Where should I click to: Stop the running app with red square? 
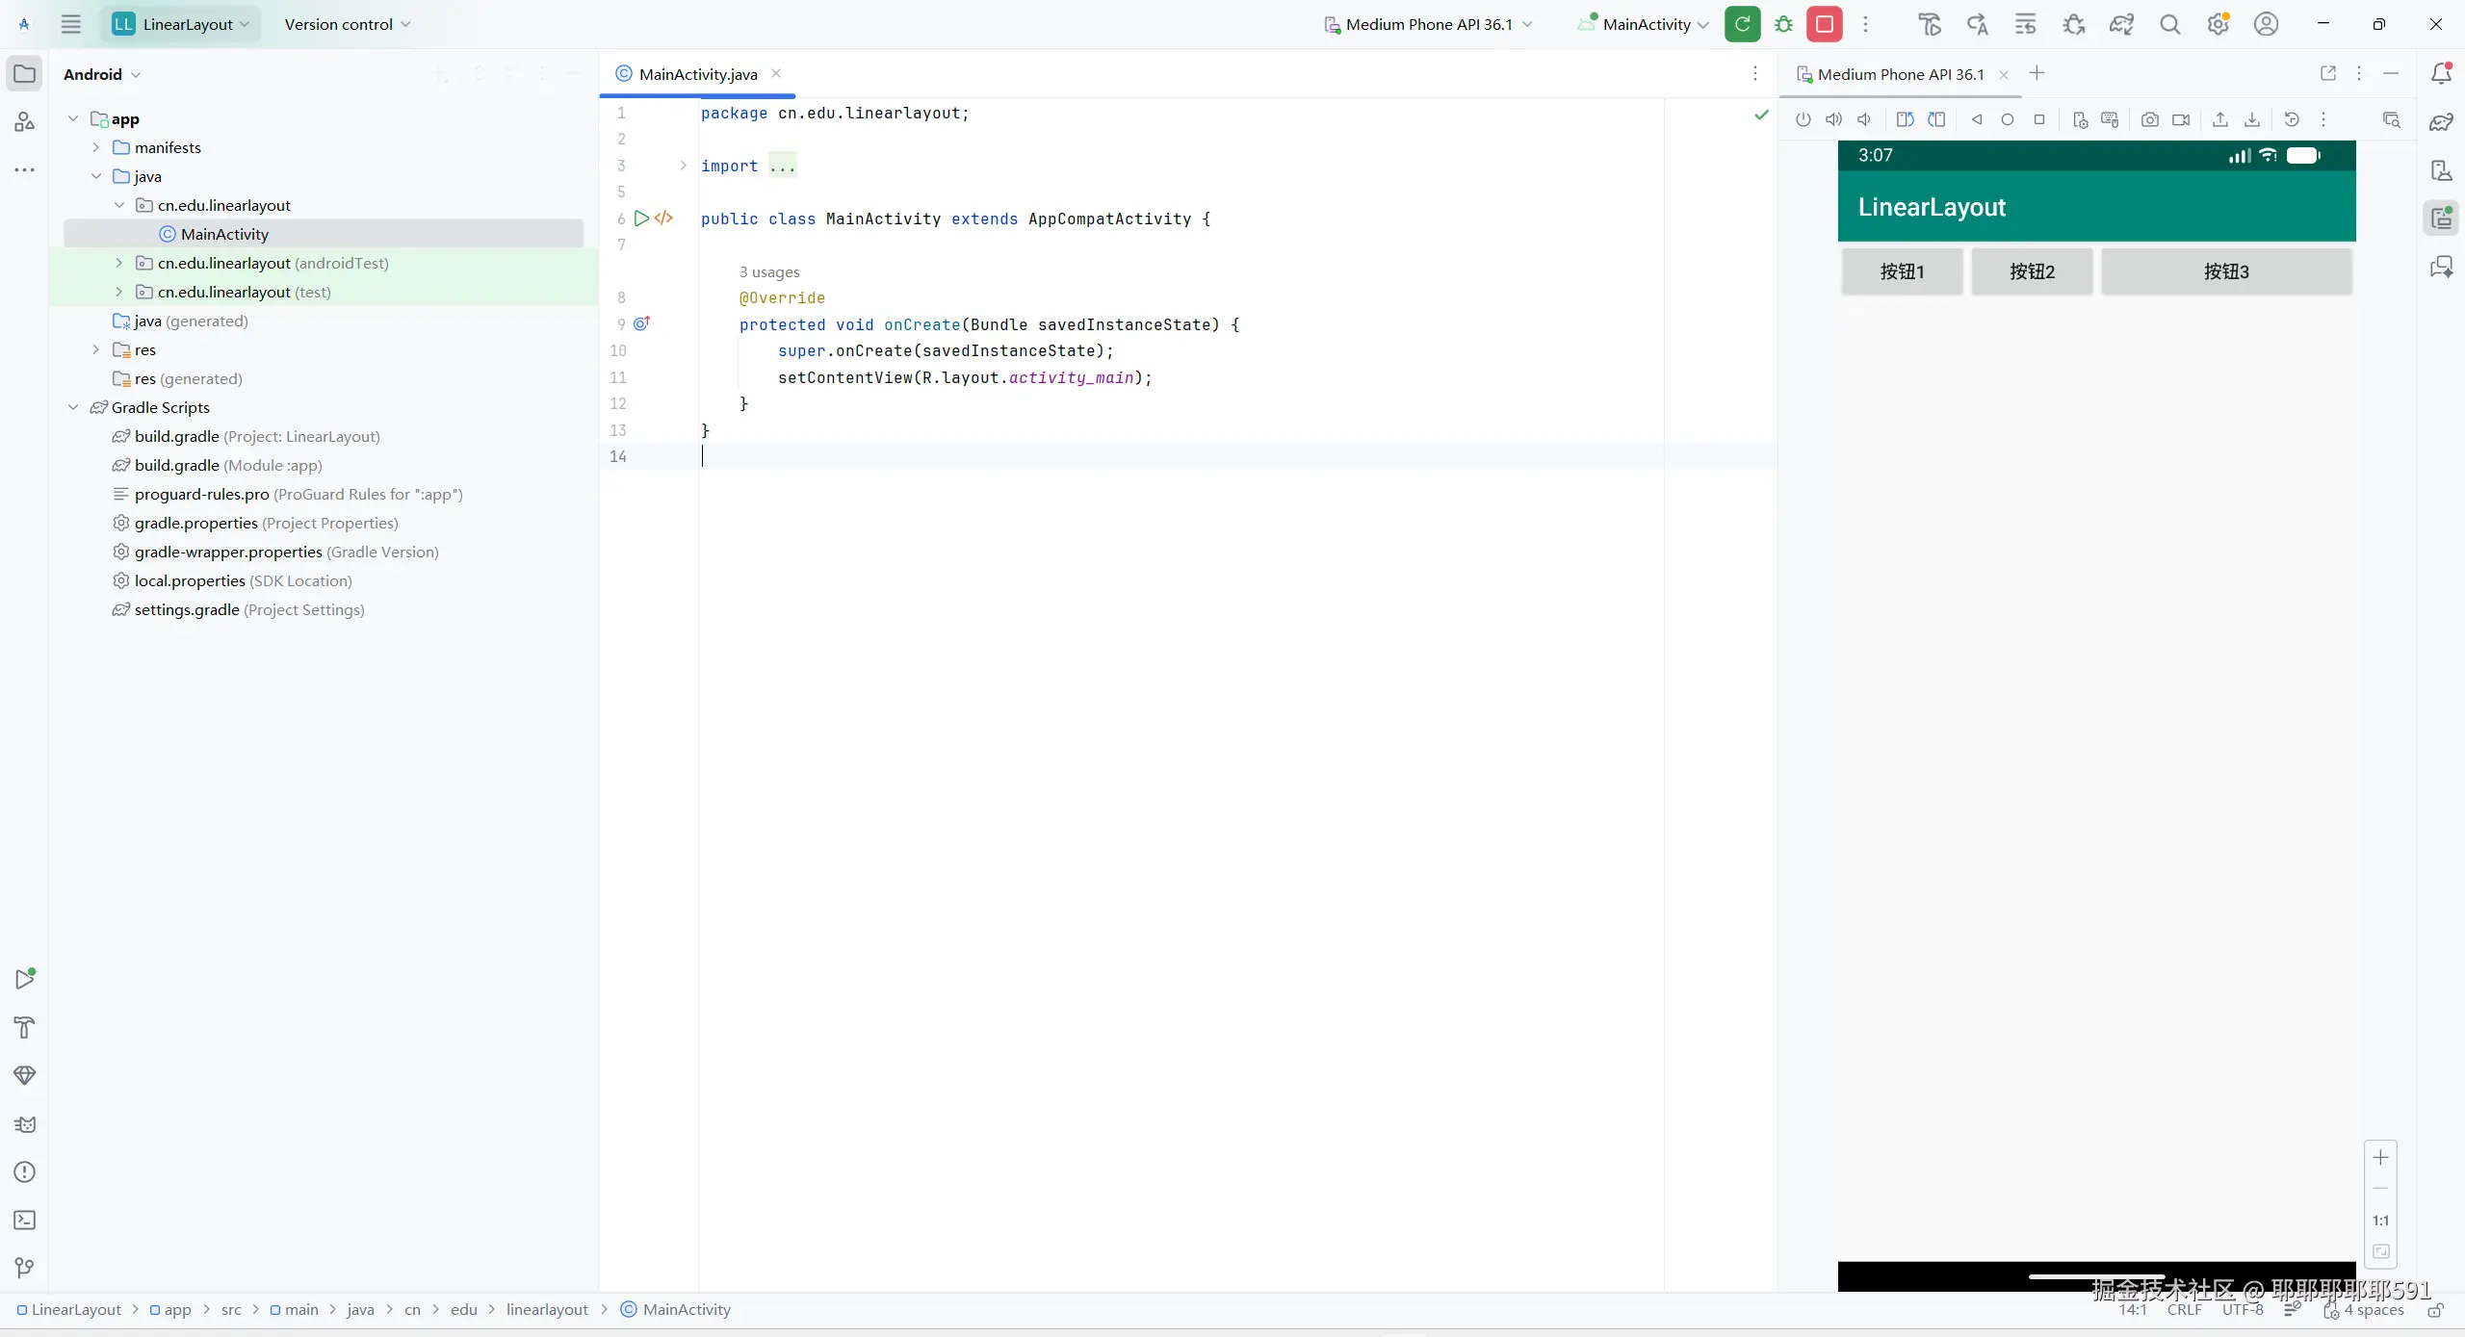tap(1825, 25)
